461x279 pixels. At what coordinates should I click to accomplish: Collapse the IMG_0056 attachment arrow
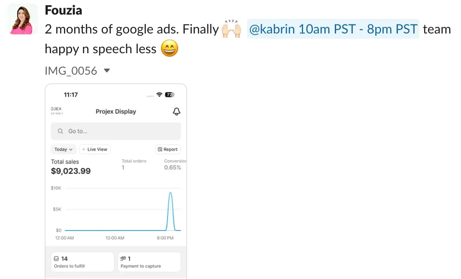107,70
